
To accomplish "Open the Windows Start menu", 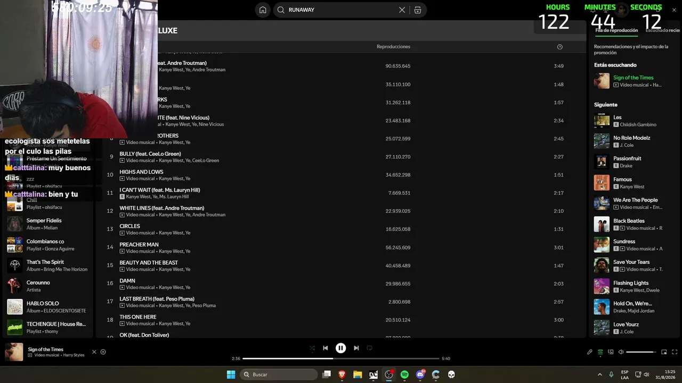I will pos(231,374).
